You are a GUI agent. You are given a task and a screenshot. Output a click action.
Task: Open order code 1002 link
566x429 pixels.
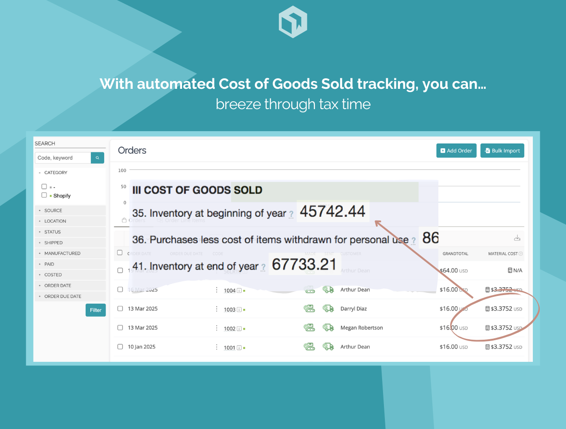tap(230, 329)
